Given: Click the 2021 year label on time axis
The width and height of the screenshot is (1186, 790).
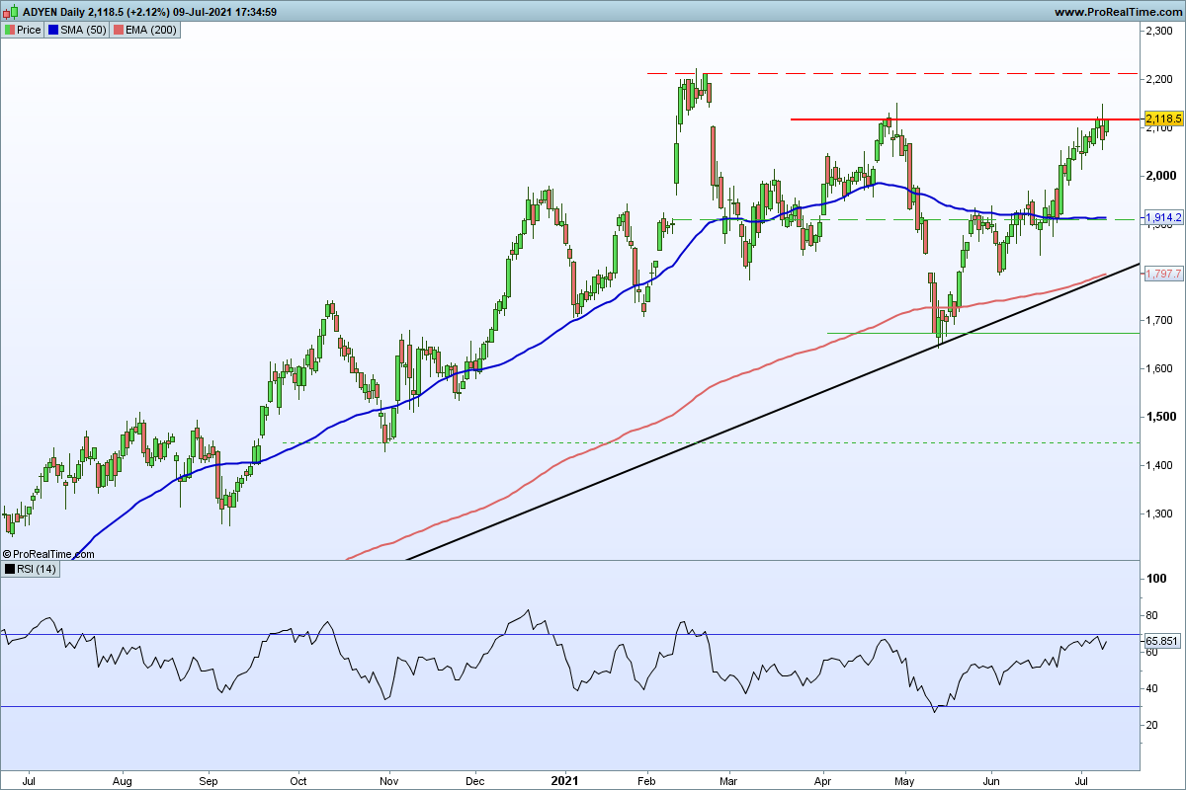Looking at the screenshot, I should click(567, 780).
